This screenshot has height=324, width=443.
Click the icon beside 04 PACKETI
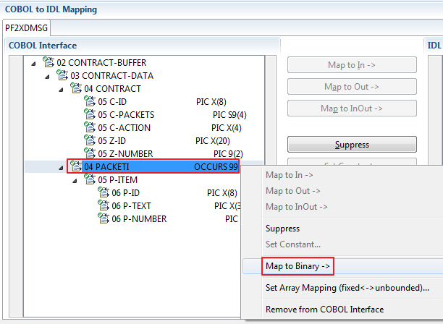(76, 166)
